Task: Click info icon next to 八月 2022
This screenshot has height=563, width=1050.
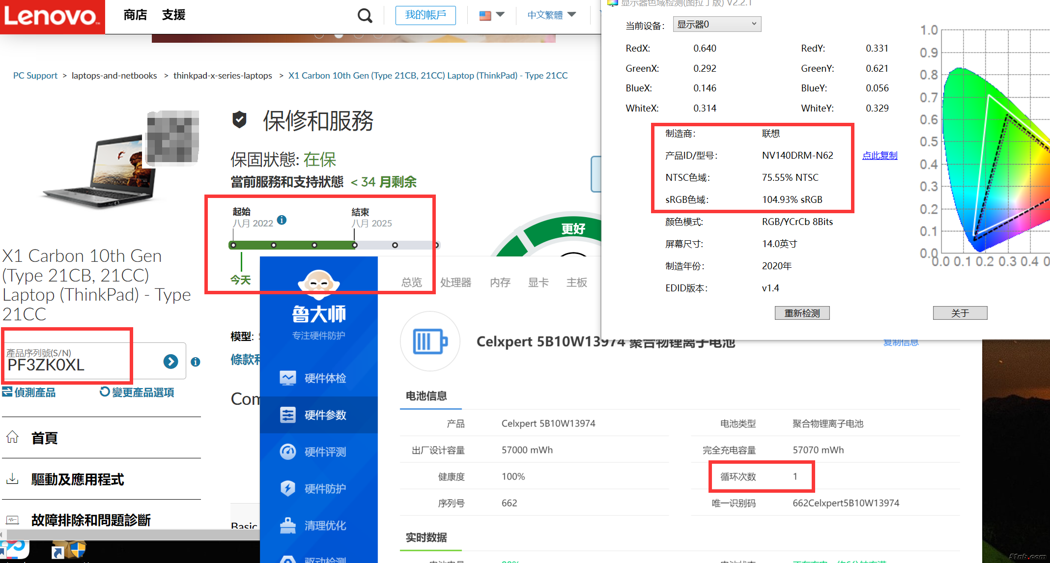Action: pyautogui.click(x=282, y=220)
